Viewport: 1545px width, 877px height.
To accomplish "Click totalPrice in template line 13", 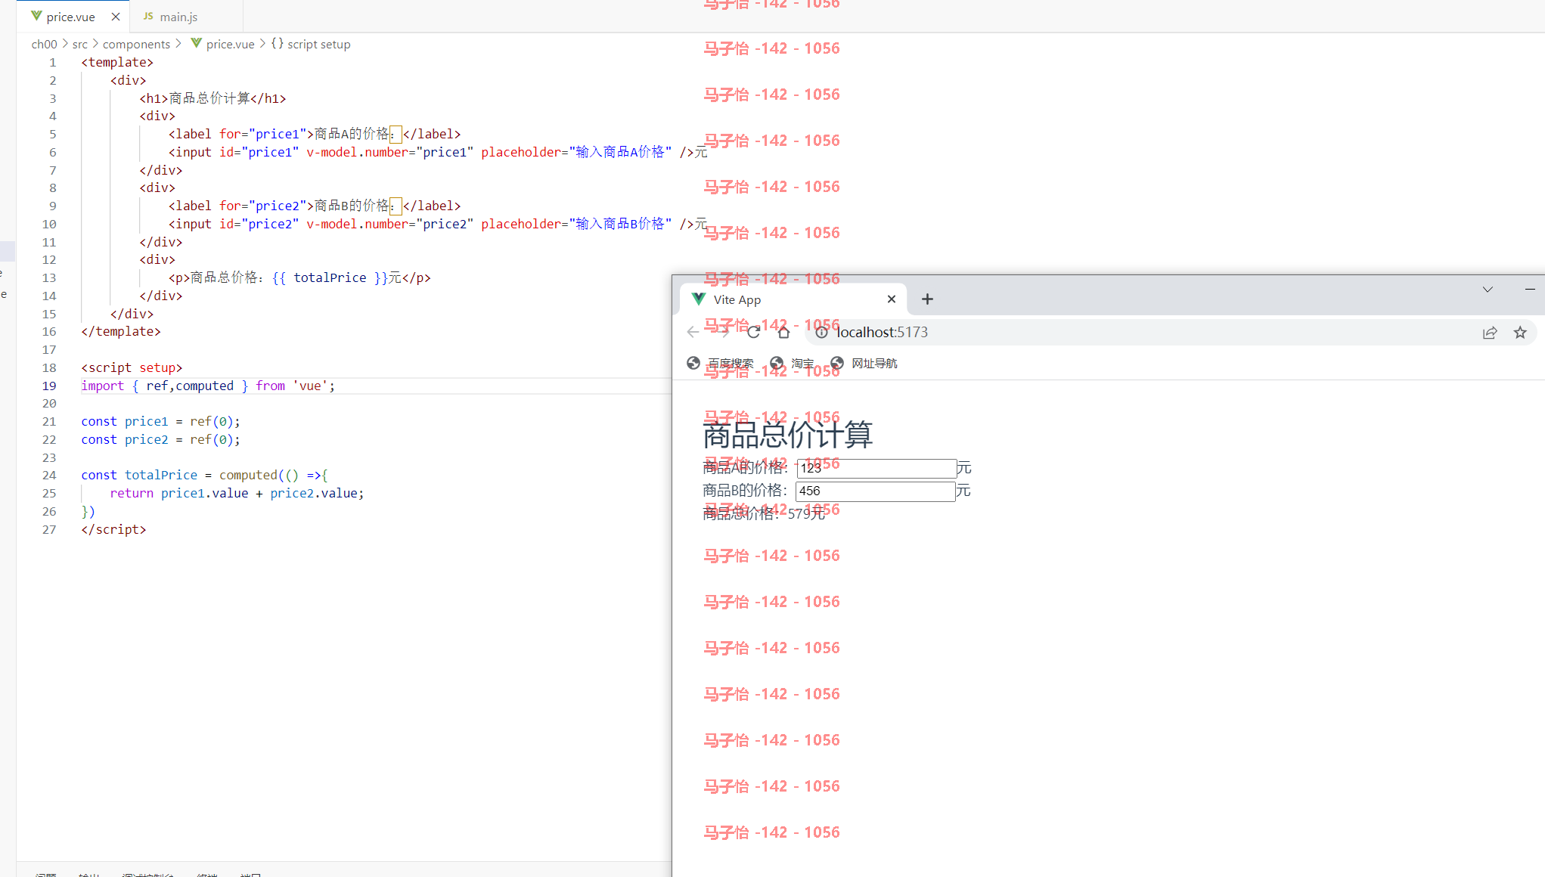I will point(330,277).
